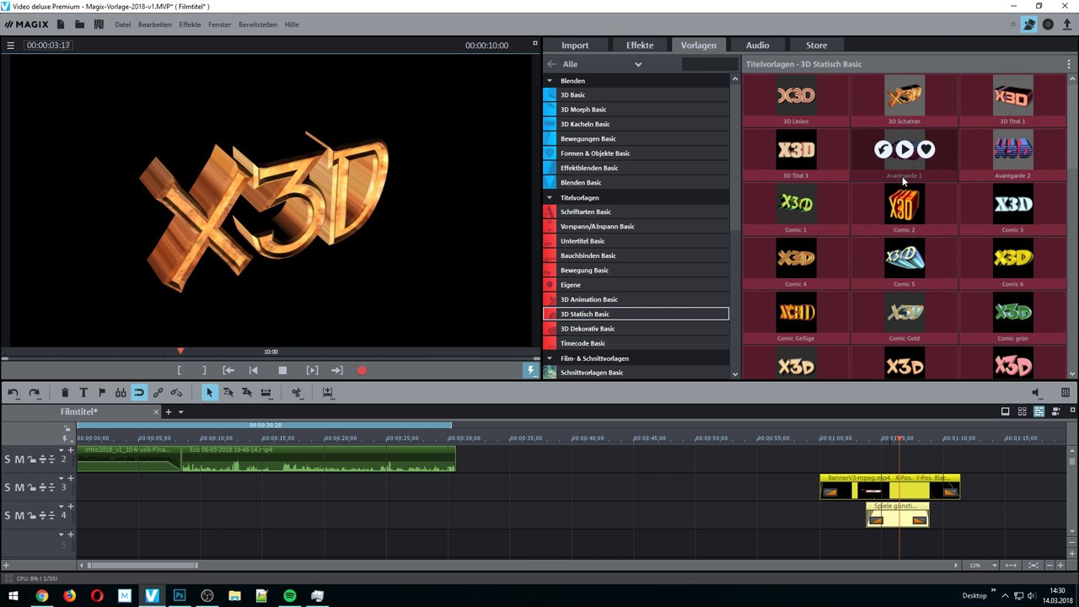This screenshot has height=607, width=1079.
Task: Open the Bearbeiten menu
Action: click(x=155, y=24)
